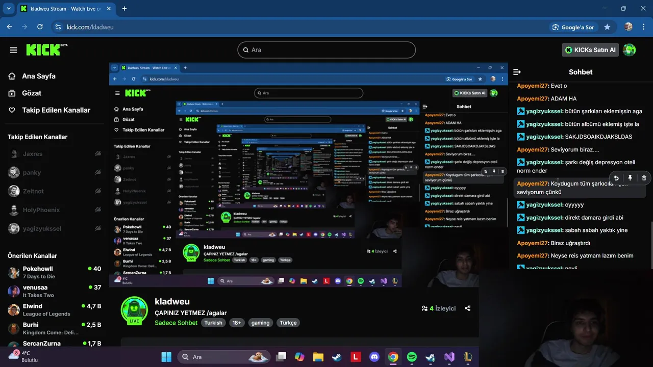Open followed channel Jaxres
The width and height of the screenshot is (653, 367).
pyautogui.click(x=55, y=154)
